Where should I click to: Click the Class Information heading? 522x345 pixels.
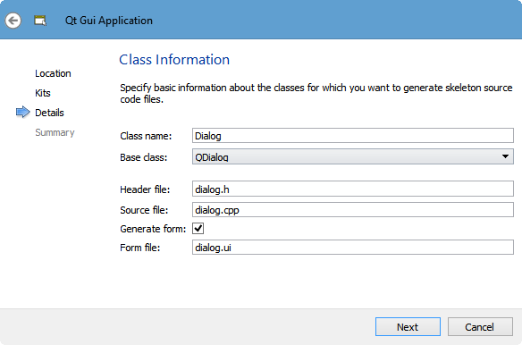(x=174, y=60)
